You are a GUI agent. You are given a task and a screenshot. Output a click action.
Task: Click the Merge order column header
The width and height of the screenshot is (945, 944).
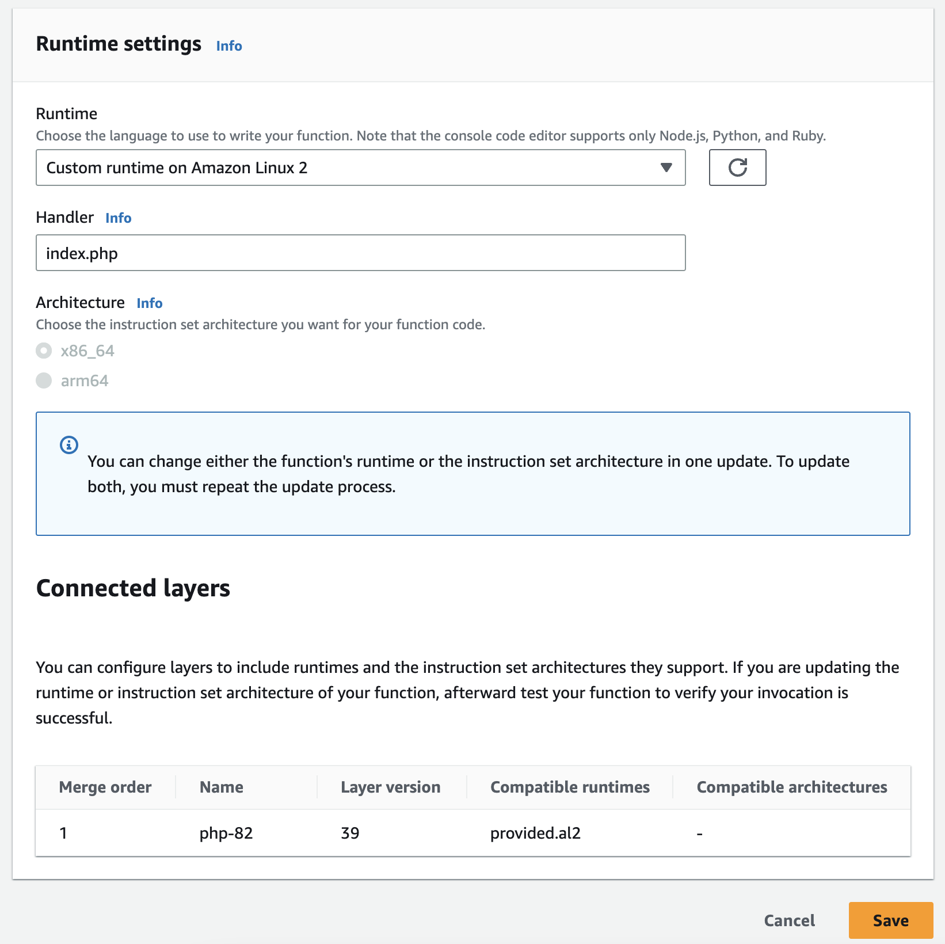point(105,787)
